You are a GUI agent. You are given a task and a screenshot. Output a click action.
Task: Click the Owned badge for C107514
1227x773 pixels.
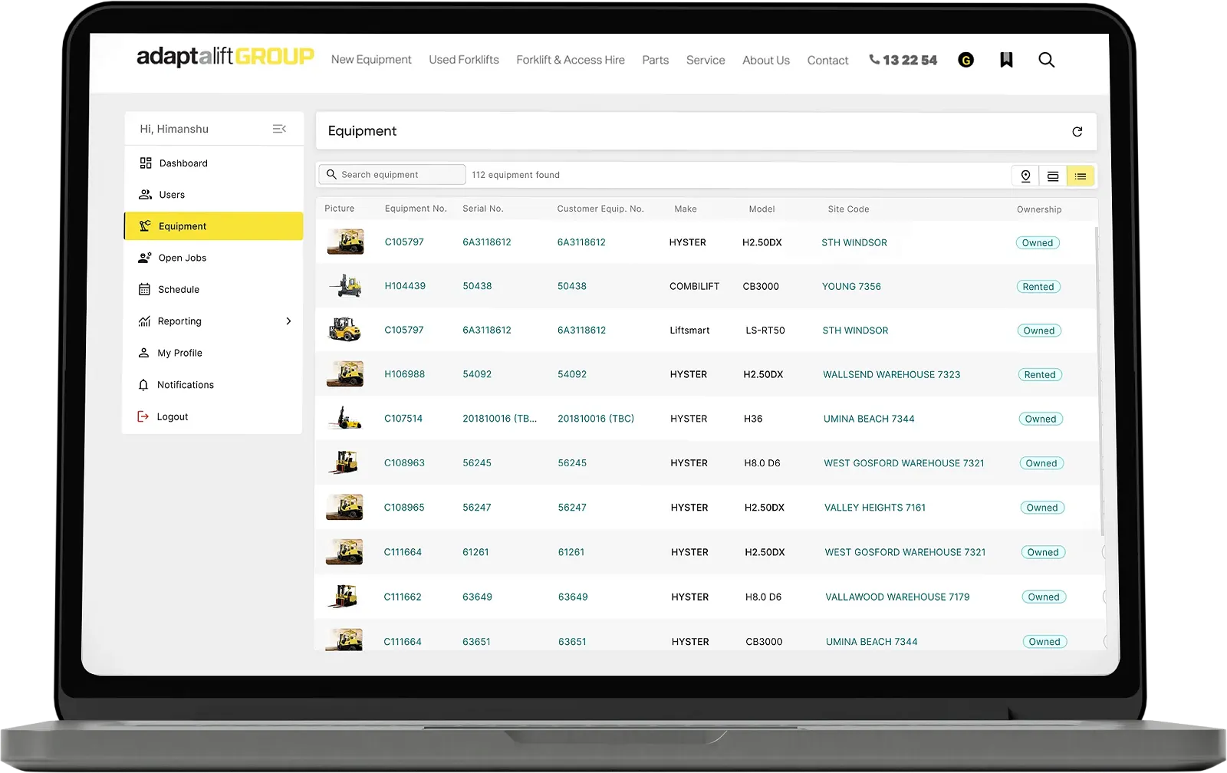[x=1041, y=419]
